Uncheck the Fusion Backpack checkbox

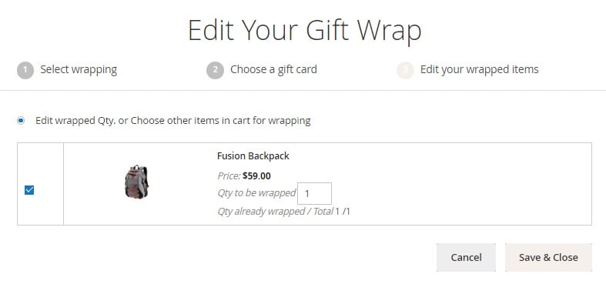pyautogui.click(x=29, y=190)
